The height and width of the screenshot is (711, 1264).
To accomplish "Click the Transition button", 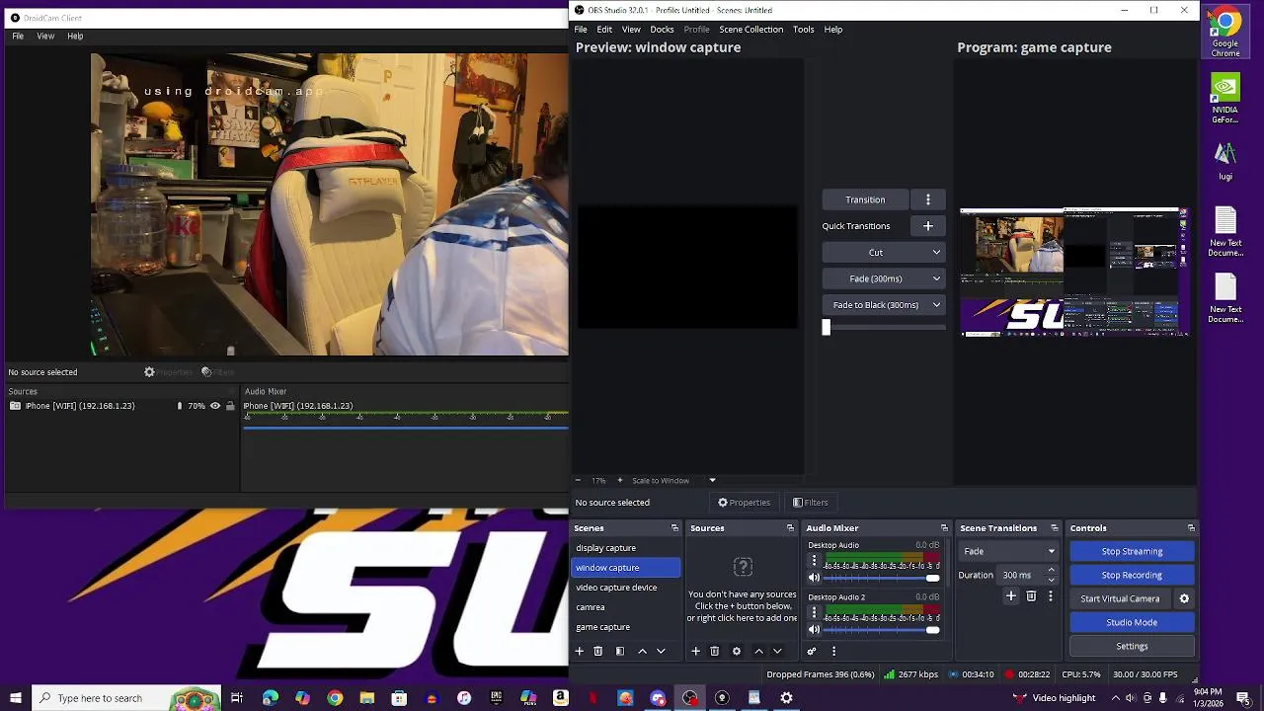I will coord(865,199).
